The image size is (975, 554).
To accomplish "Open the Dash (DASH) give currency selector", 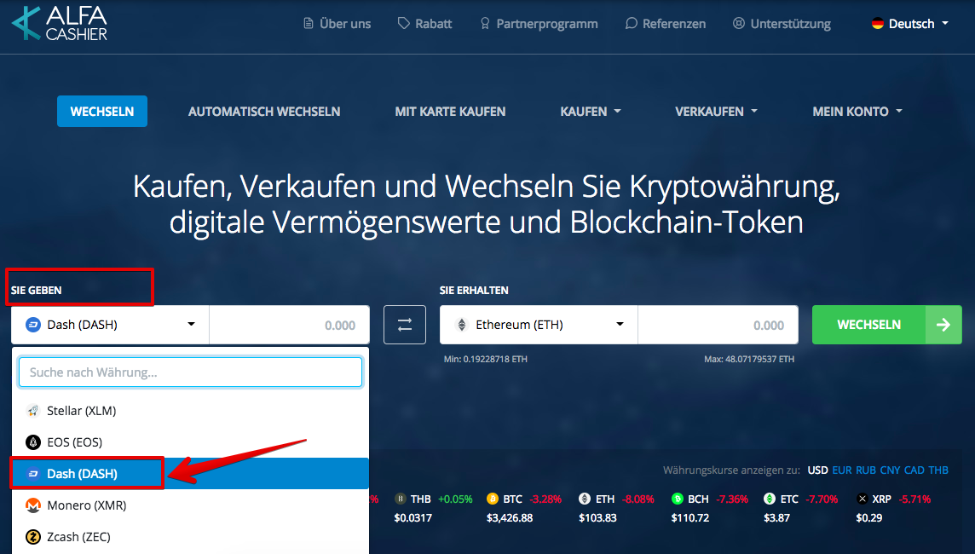I will (110, 325).
